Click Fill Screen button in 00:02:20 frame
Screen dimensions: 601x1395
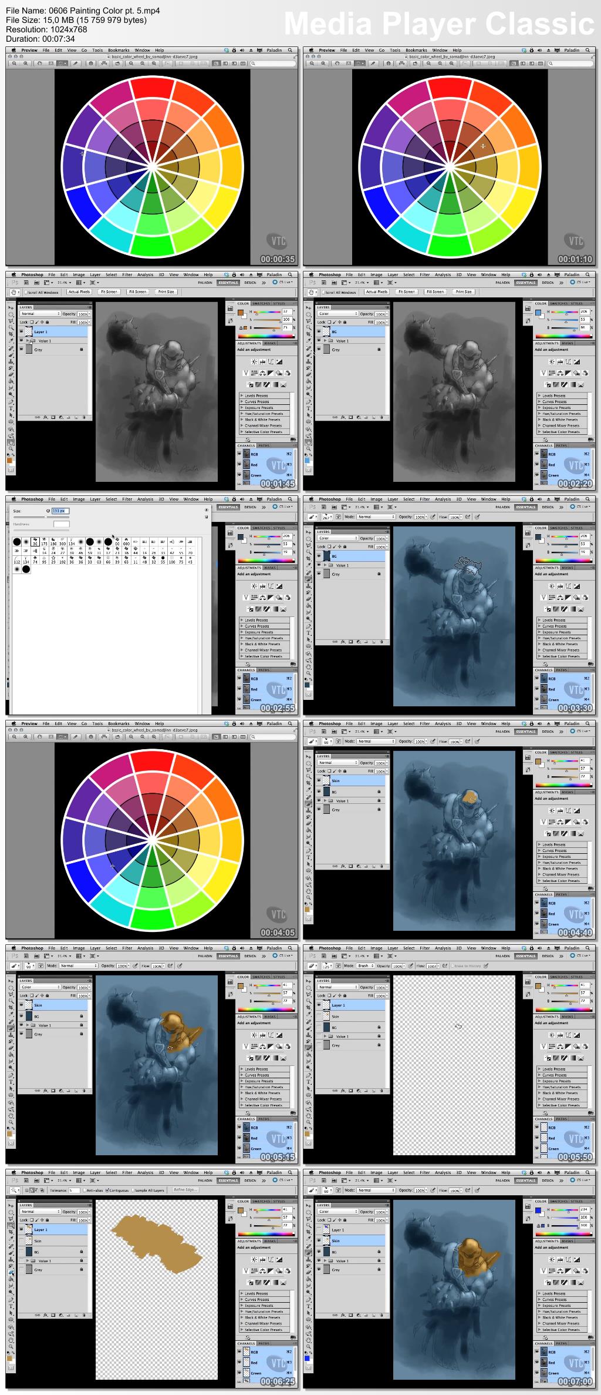[435, 292]
